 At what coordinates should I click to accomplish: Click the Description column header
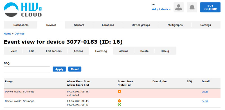click(160, 81)
